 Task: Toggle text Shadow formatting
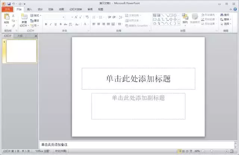(x=60, y=24)
